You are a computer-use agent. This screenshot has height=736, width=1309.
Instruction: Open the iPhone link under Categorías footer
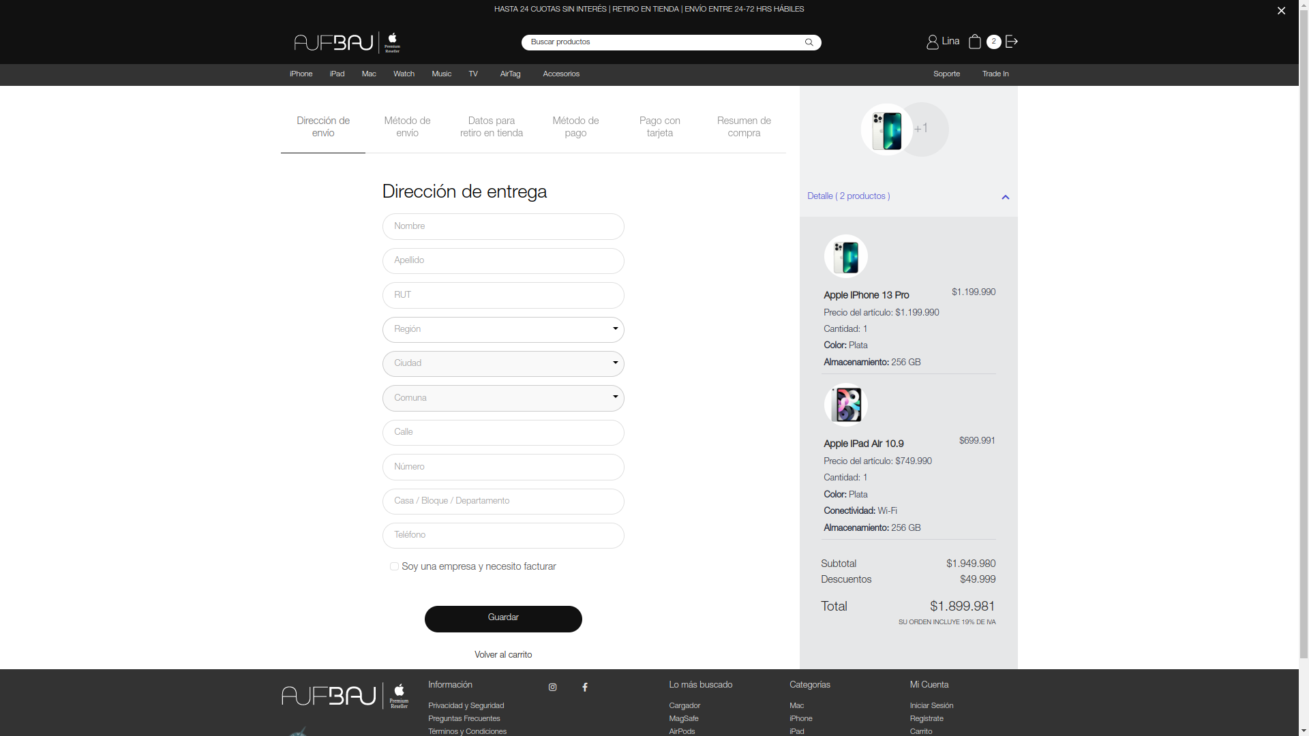(x=800, y=718)
